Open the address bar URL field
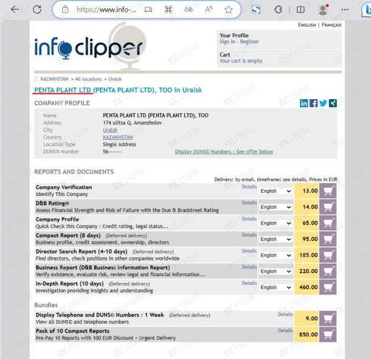 106,10
